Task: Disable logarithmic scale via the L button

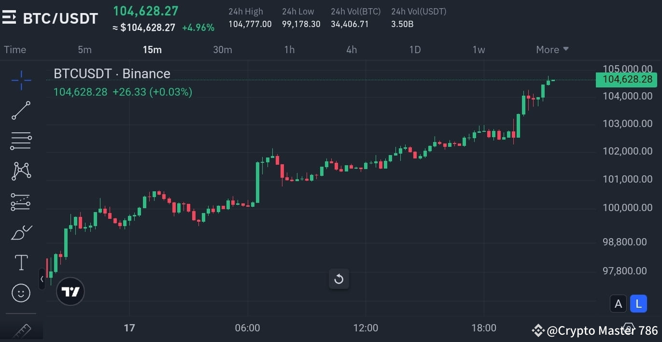Action: [x=638, y=303]
